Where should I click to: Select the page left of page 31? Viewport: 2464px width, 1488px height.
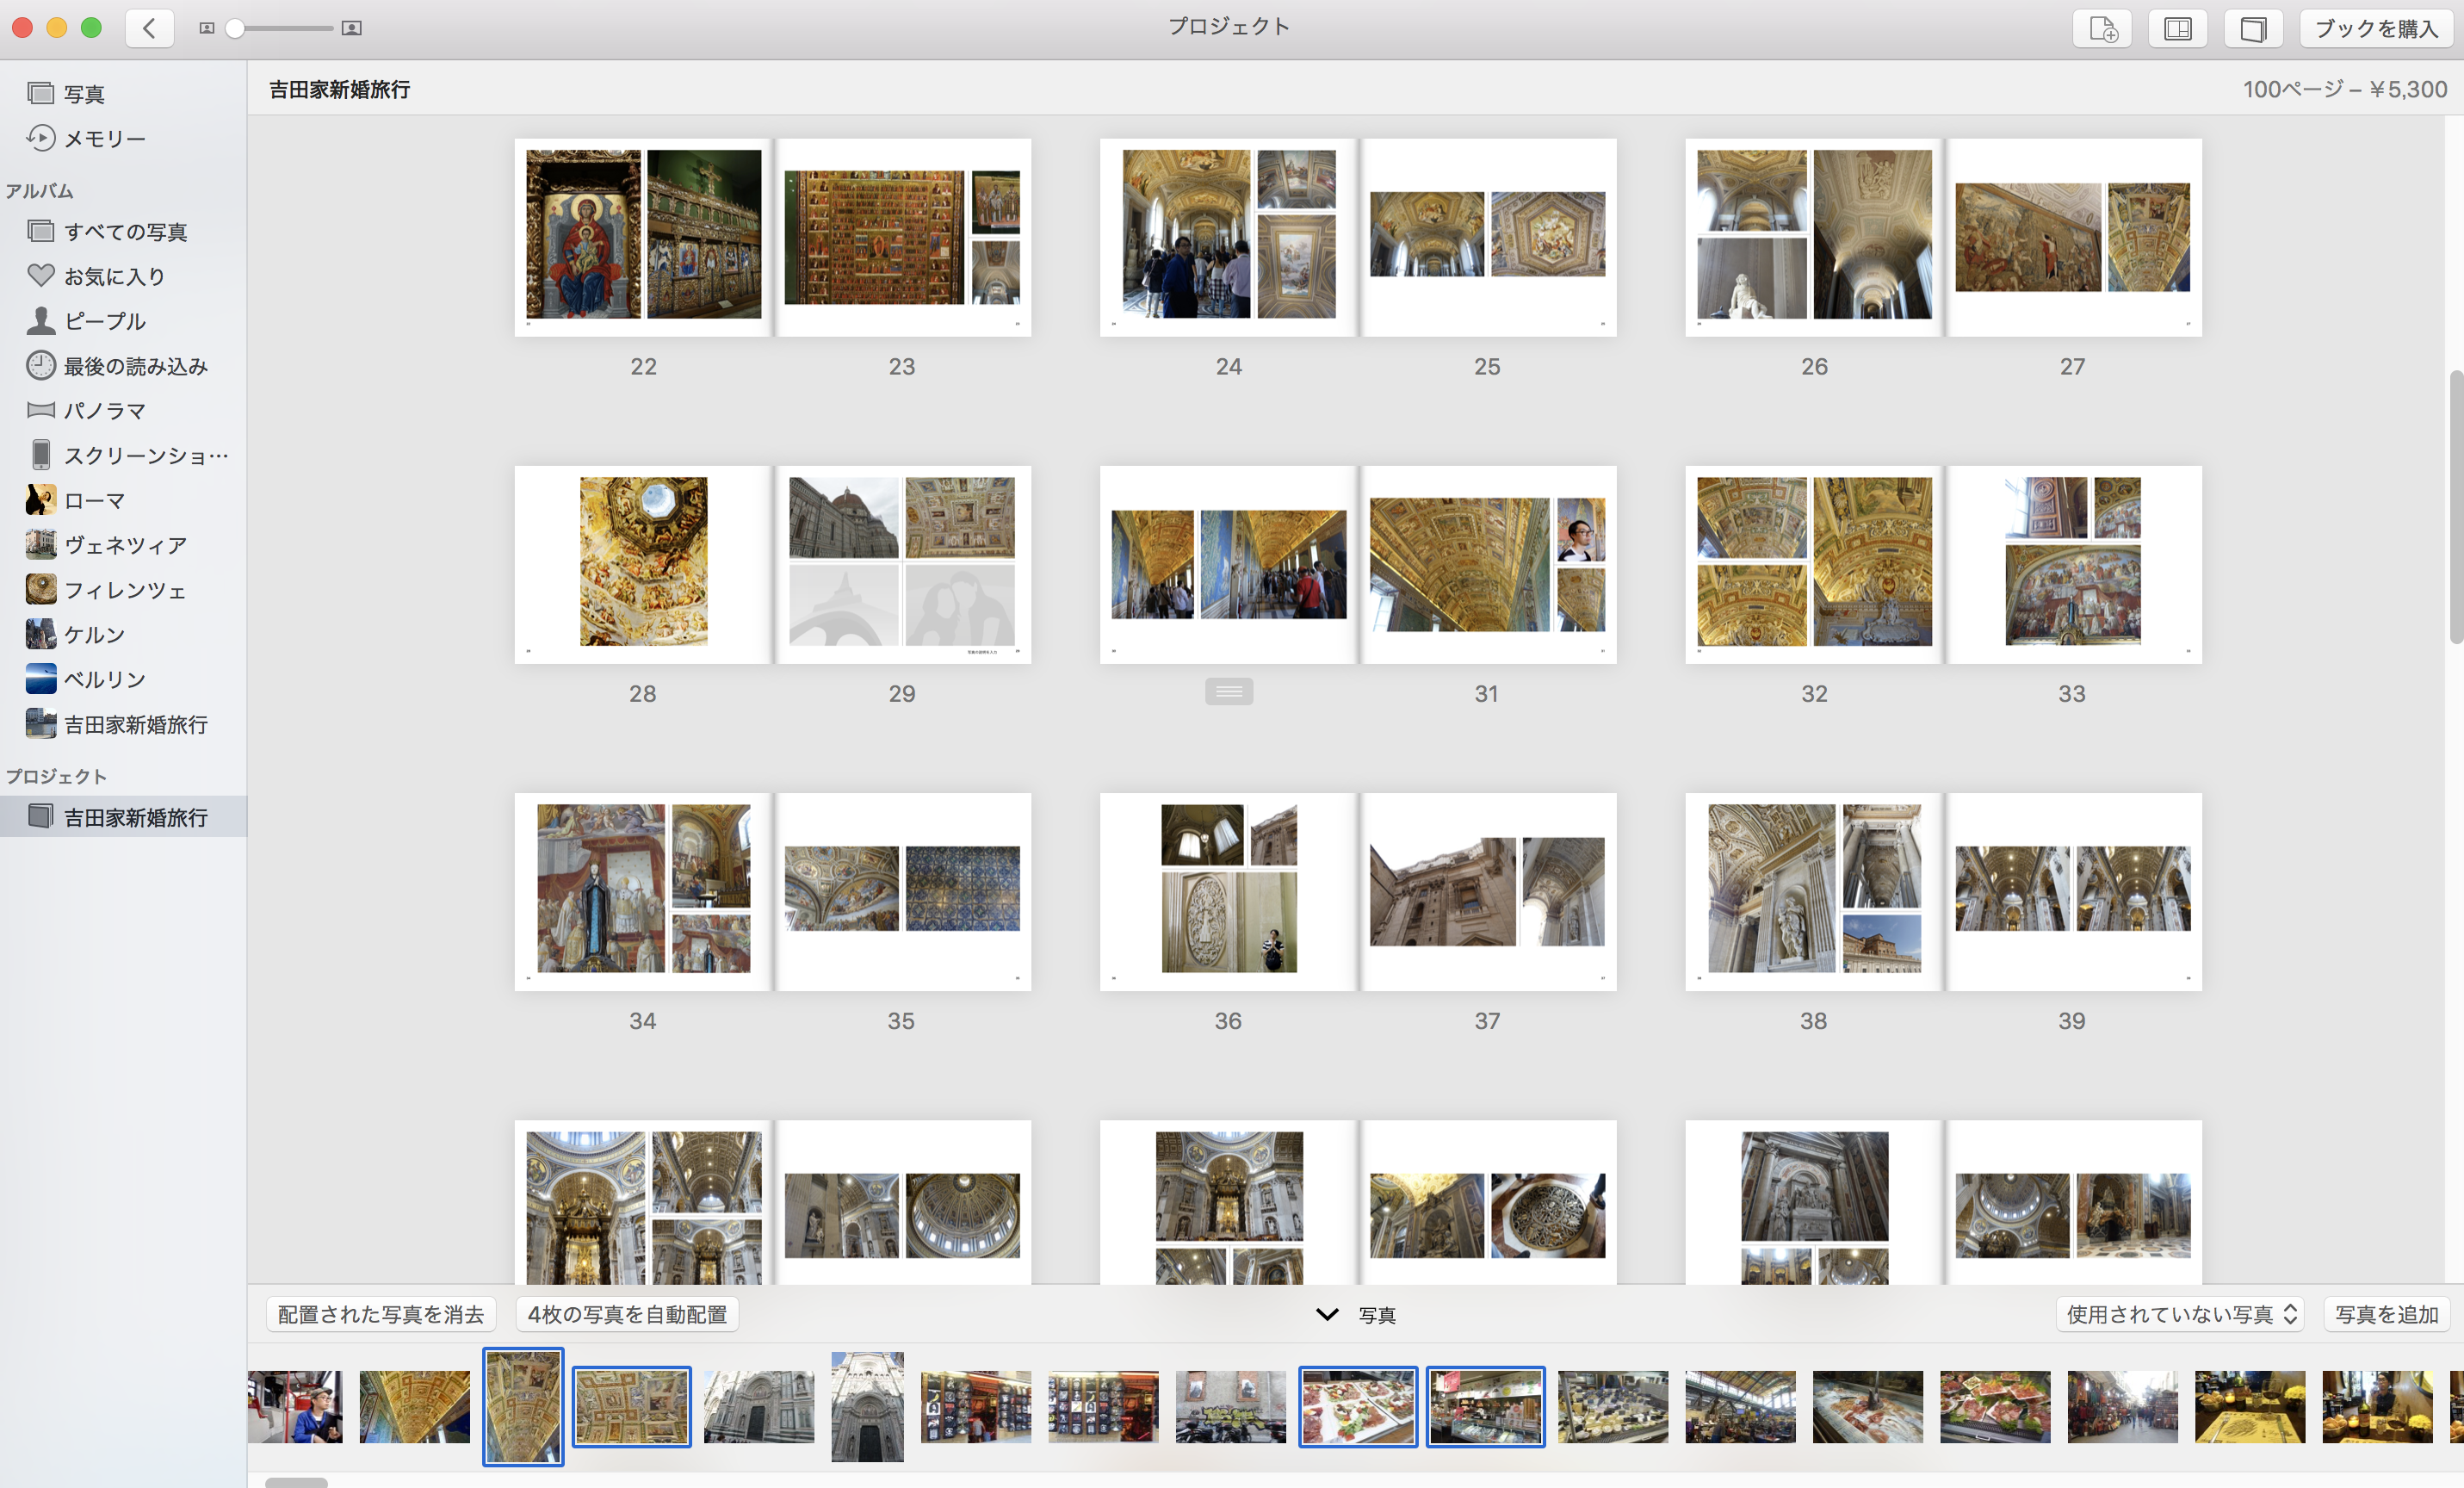coord(1228,564)
